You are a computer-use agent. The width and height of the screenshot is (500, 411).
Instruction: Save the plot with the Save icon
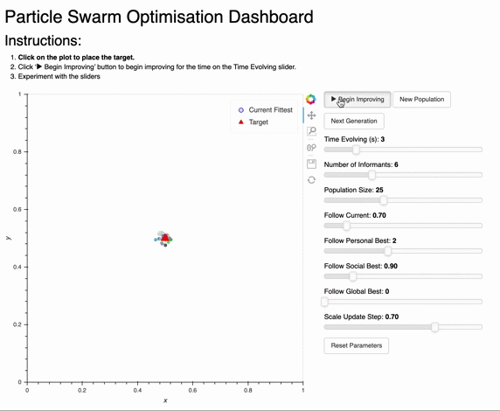311,164
